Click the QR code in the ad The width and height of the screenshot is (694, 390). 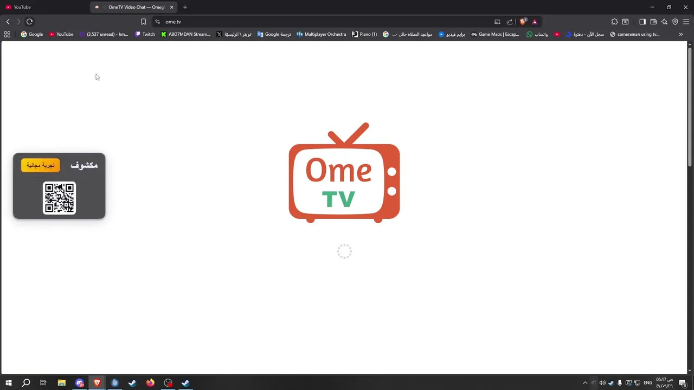point(59,198)
